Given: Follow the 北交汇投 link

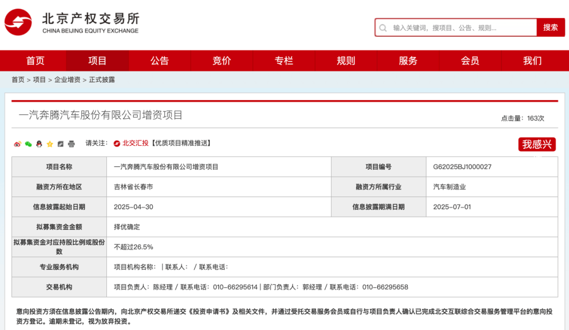Looking at the screenshot, I should click(x=135, y=143).
